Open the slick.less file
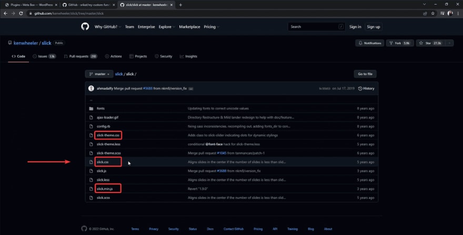 [x=103, y=180]
